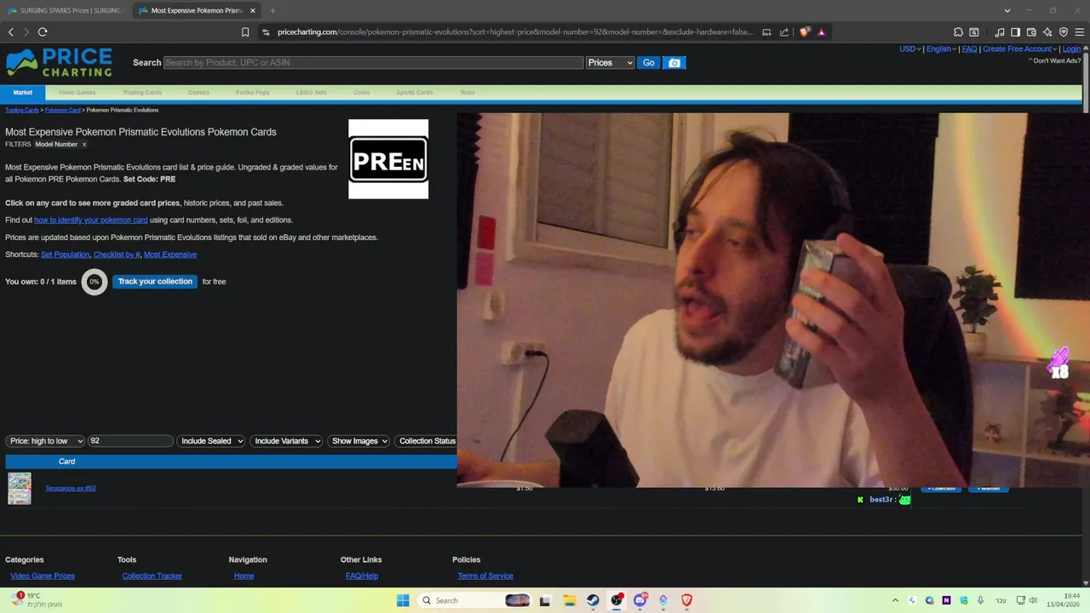Open the playlist music note icon
1090x613 pixels.
(1000, 32)
